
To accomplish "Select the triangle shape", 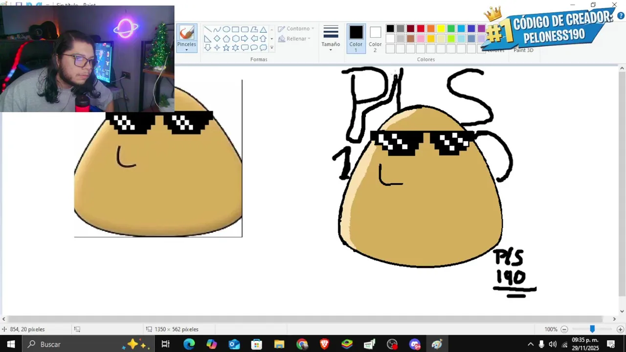I will coord(263,29).
